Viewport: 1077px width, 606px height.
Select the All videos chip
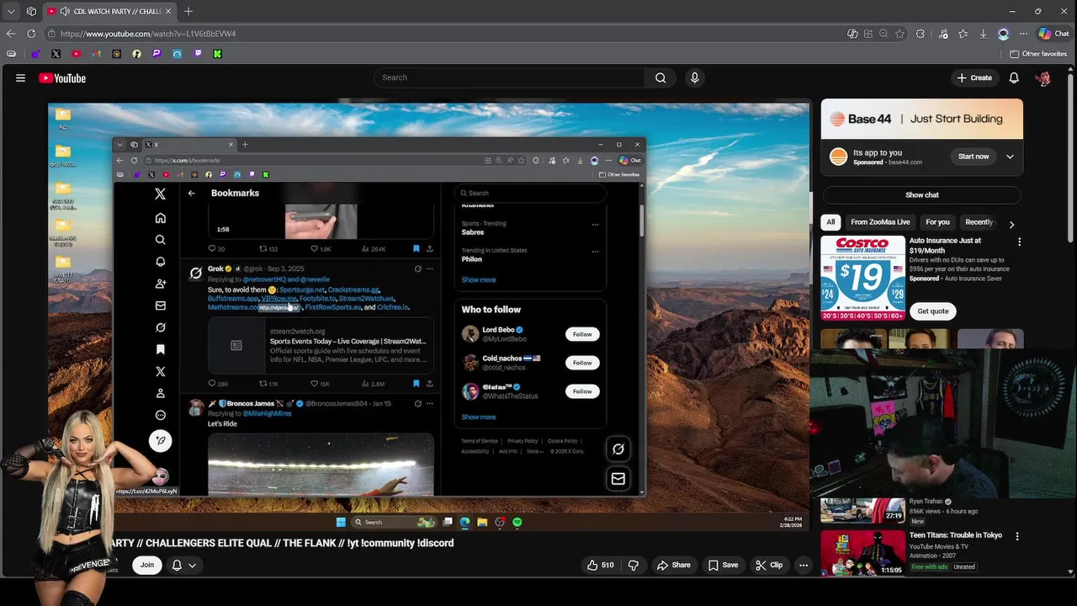pos(830,222)
